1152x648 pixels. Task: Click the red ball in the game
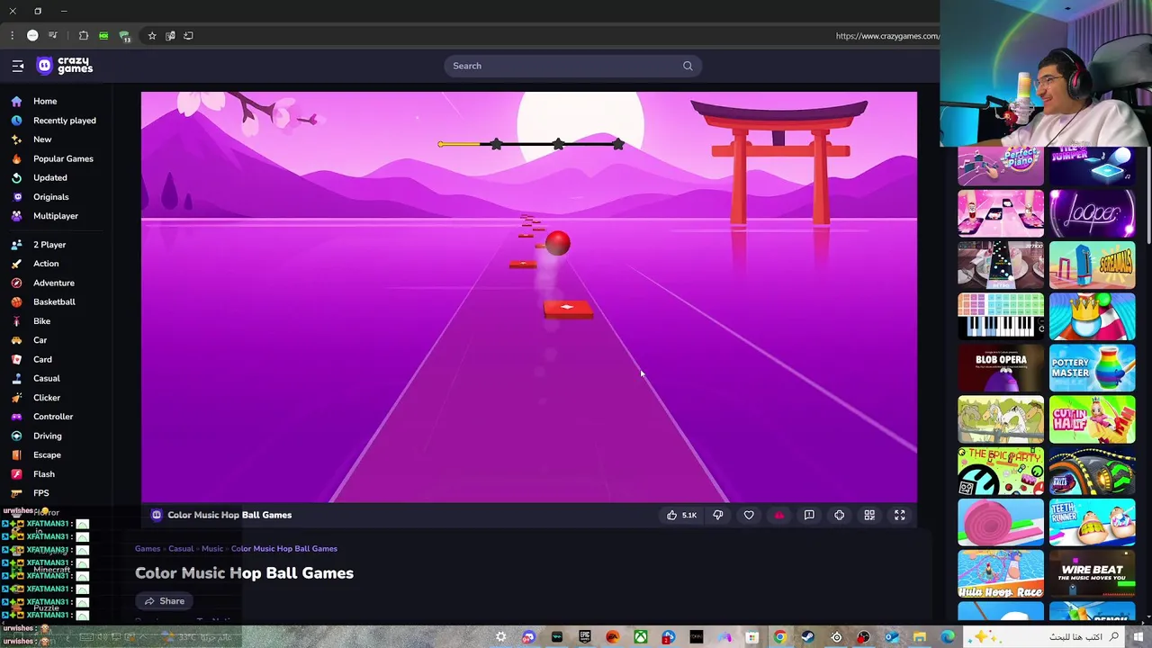[557, 243]
